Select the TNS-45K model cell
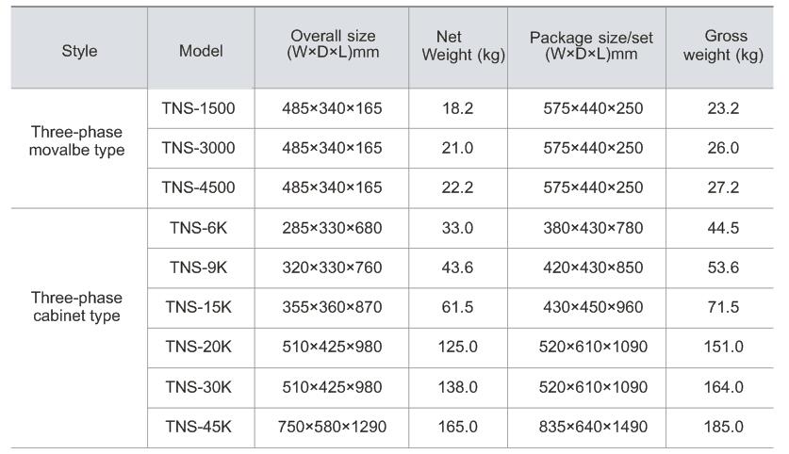 tap(198, 427)
